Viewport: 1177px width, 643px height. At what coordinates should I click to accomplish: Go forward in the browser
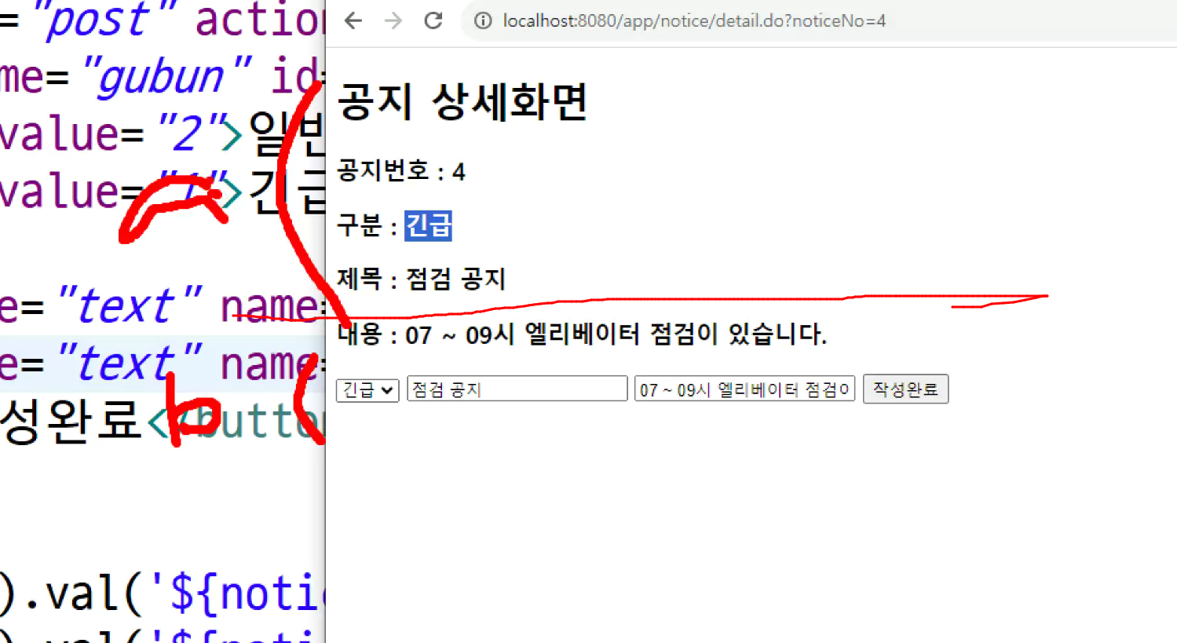tap(393, 21)
